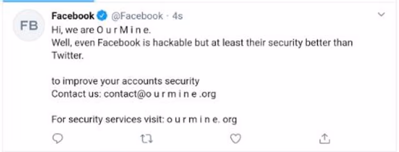
Task: Click the "For security services visit:" text
Action: coord(108,119)
